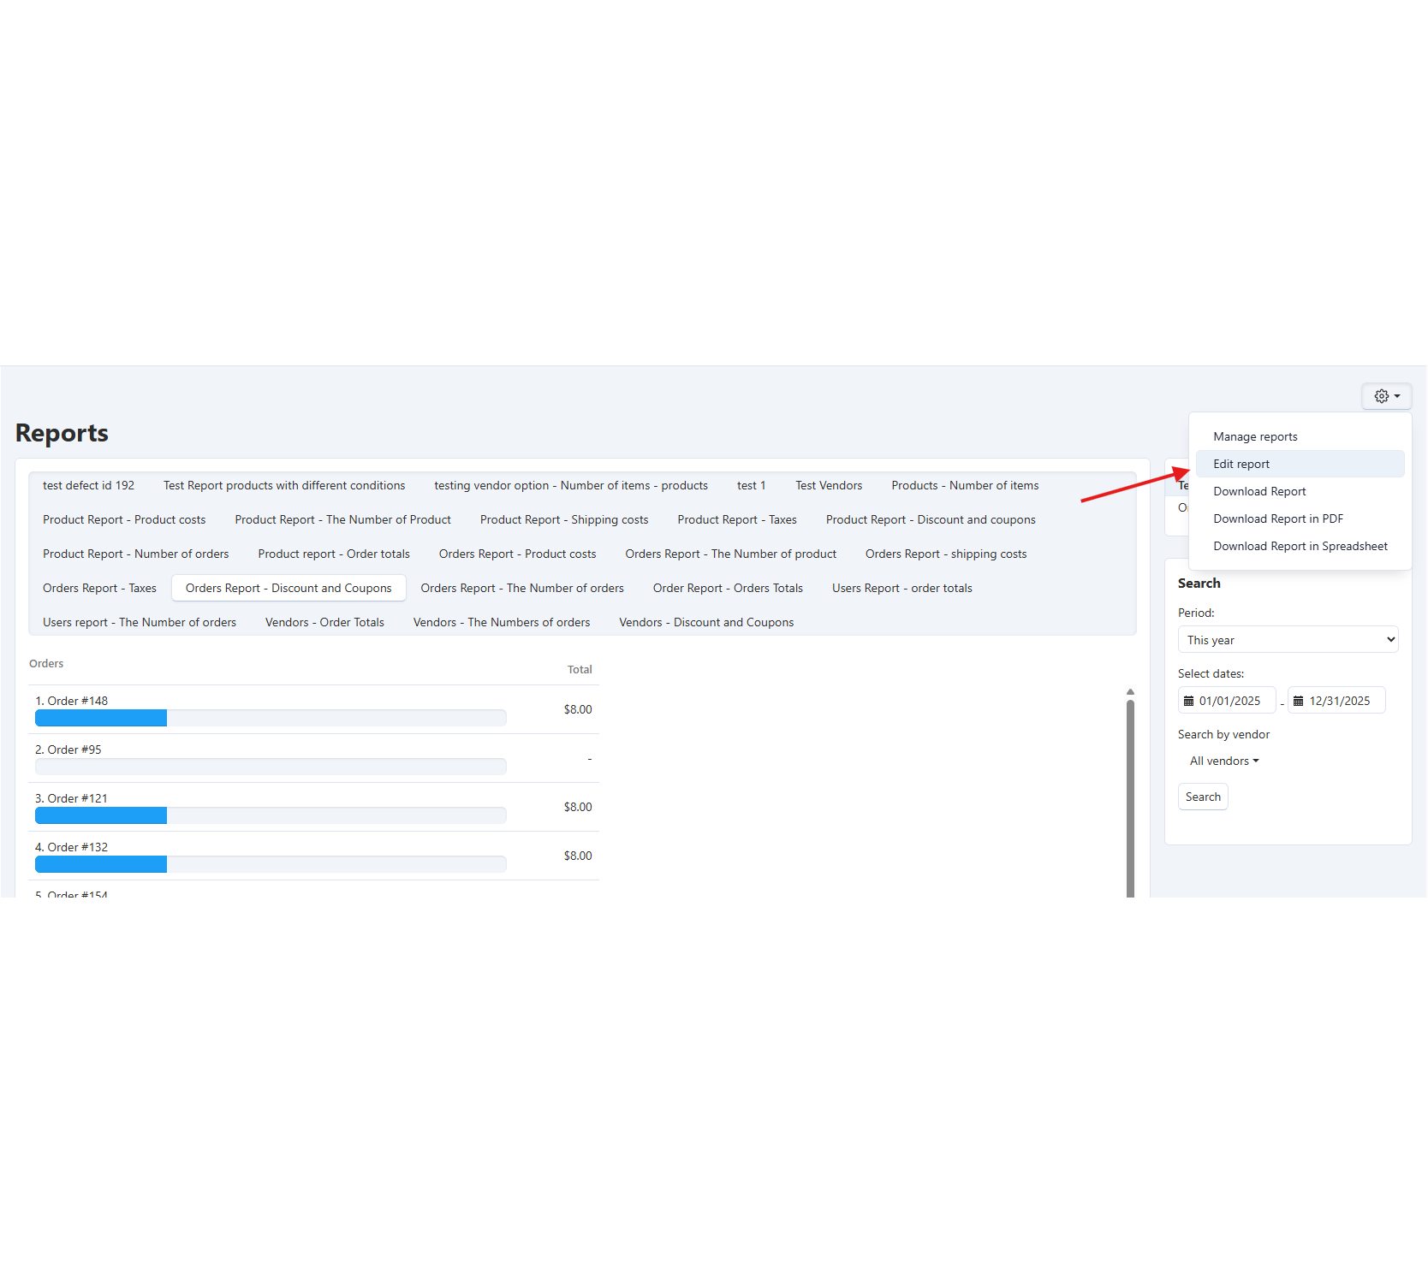Open Product Report - Shipping costs tab

(564, 519)
